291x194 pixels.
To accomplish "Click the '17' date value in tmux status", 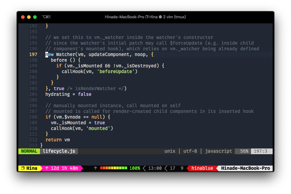I will [173, 168].
